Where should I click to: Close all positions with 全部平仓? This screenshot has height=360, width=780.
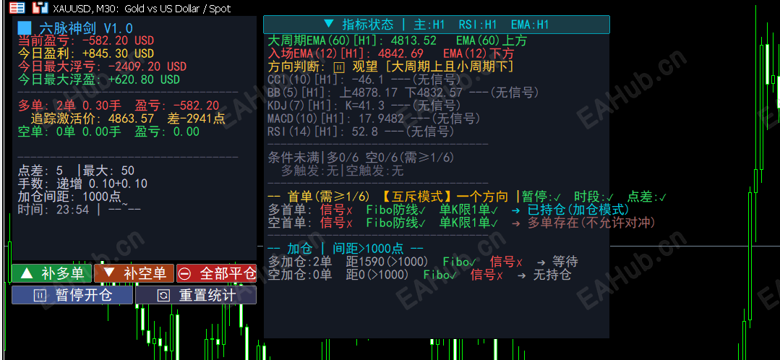coord(216,273)
